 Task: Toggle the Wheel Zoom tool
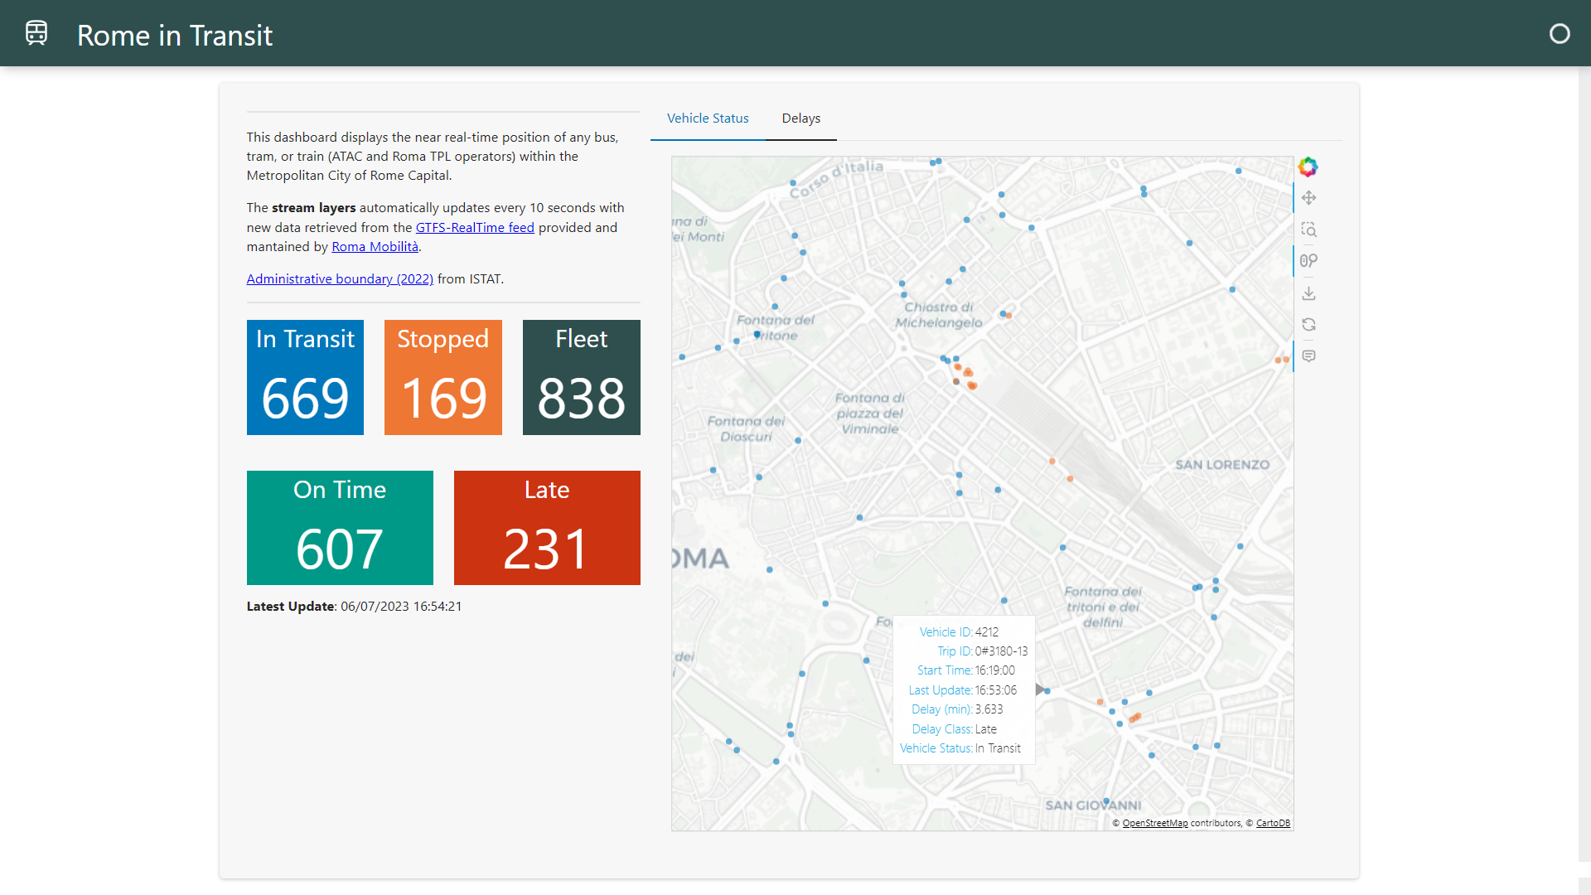[1308, 261]
